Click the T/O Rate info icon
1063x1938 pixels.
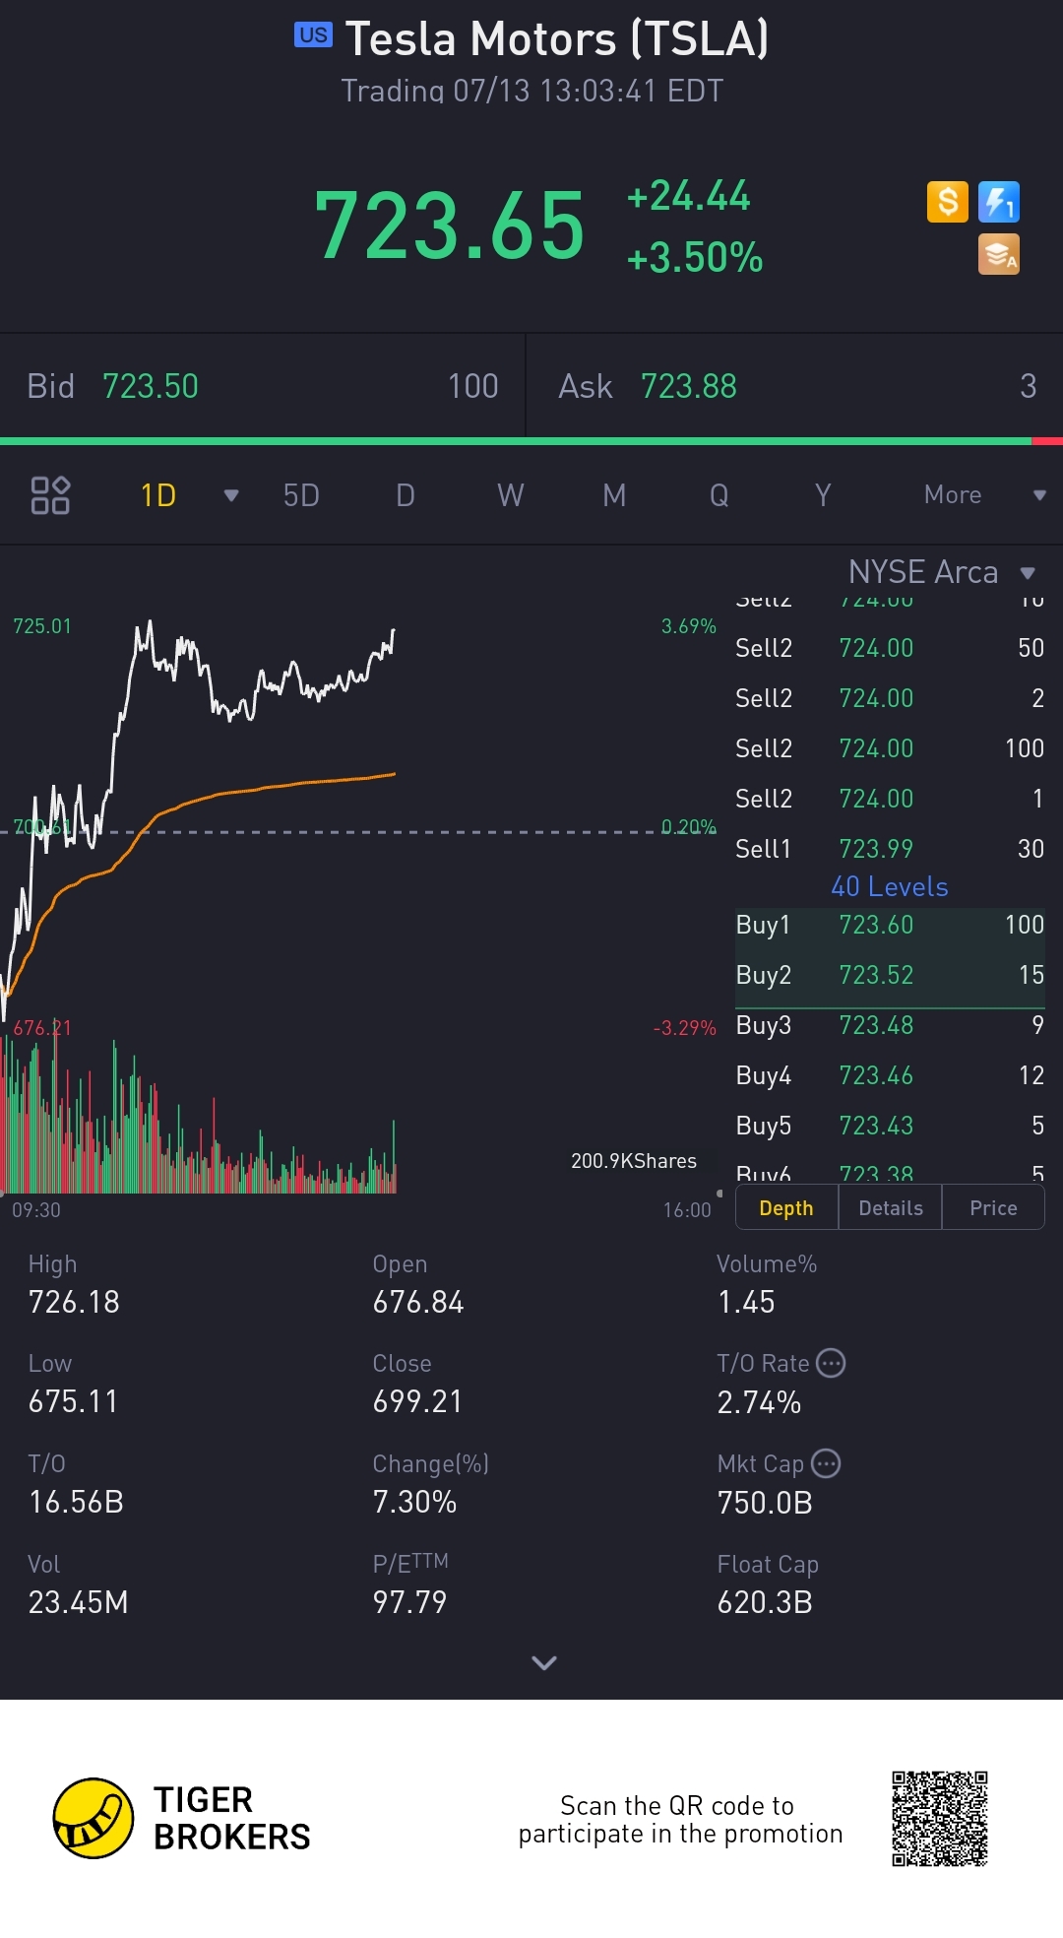[x=832, y=1363]
